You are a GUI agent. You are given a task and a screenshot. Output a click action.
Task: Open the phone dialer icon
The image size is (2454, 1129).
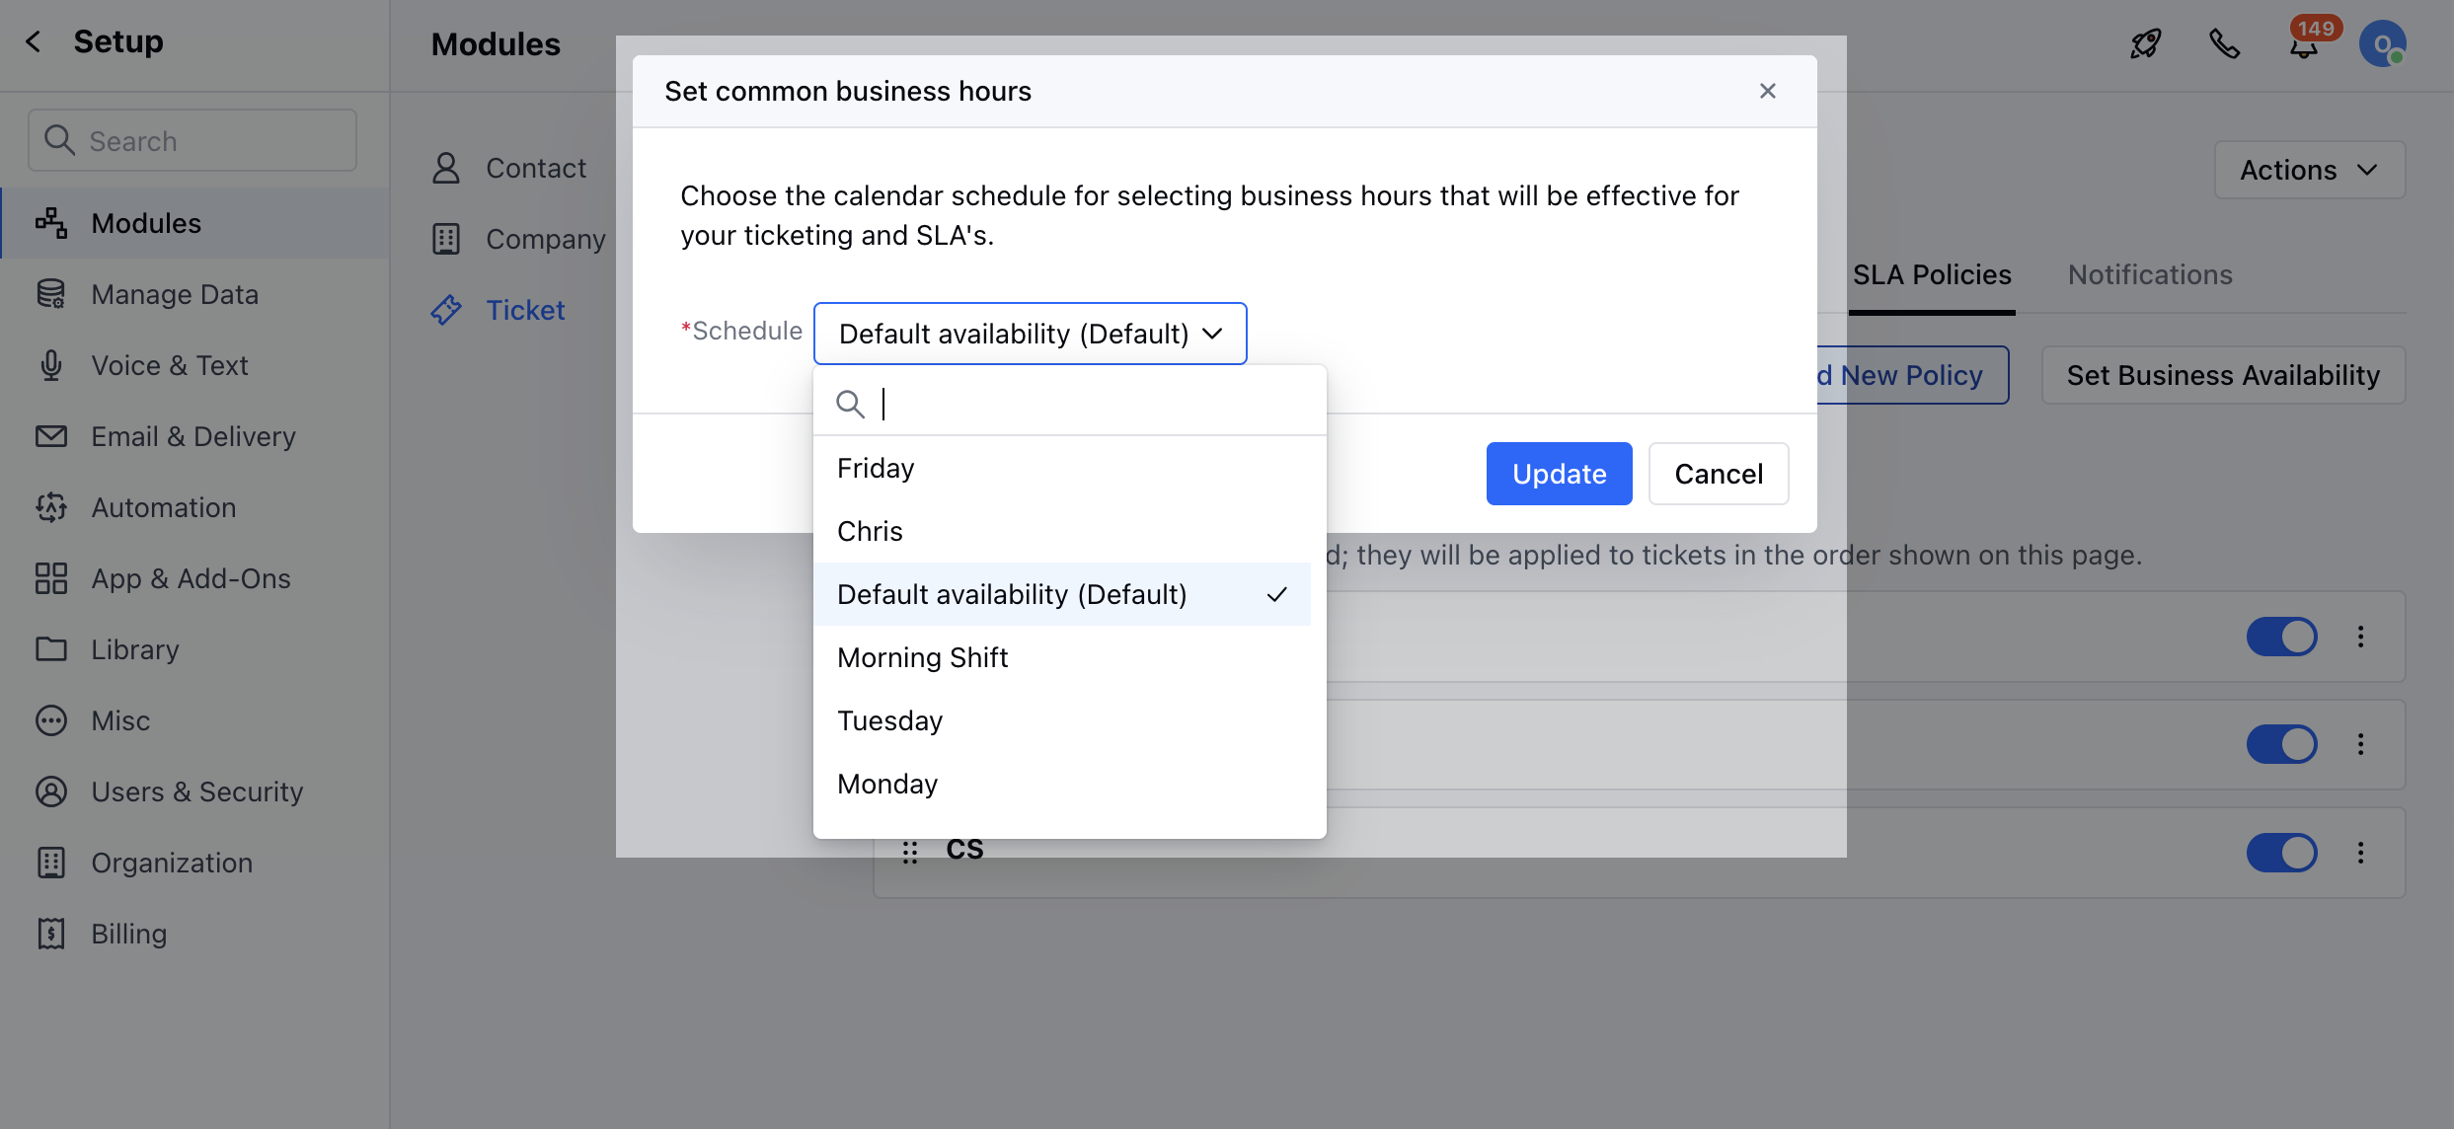click(x=2224, y=44)
